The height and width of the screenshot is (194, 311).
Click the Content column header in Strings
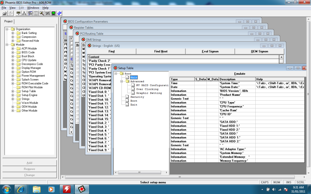pyautogui.click(x=183, y=57)
